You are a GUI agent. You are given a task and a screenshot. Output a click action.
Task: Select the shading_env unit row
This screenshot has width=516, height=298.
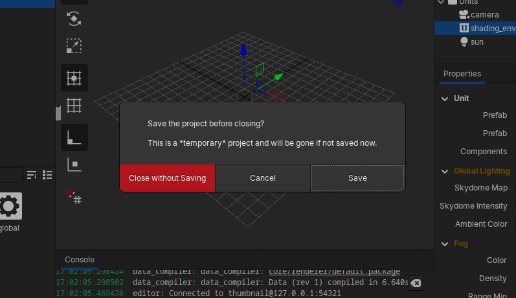(475, 29)
